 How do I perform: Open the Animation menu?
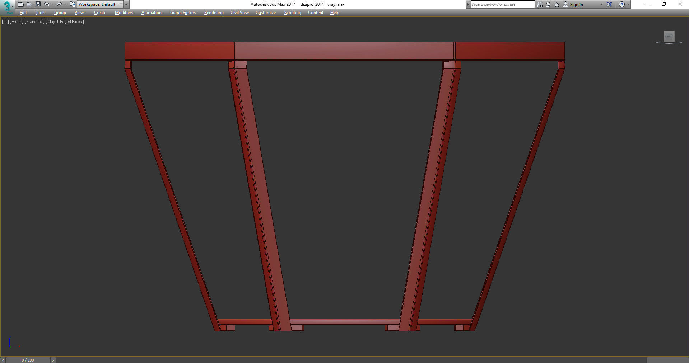pyautogui.click(x=151, y=13)
